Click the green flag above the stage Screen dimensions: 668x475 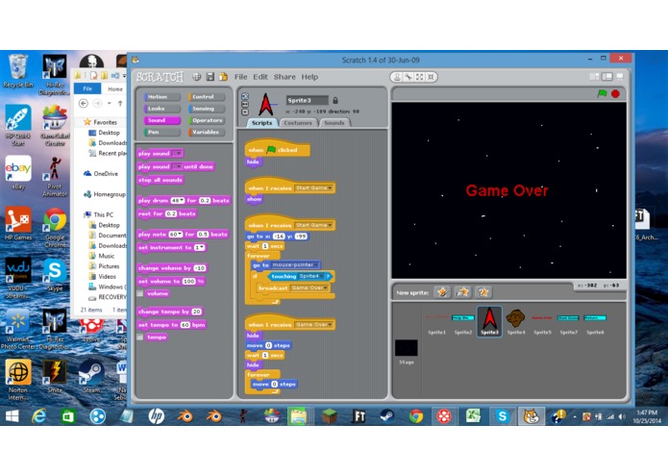pyautogui.click(x=602, y=93)
